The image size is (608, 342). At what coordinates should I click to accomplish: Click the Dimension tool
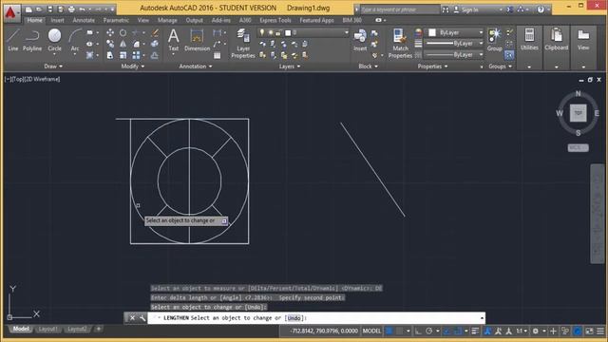(x=197, y=40)
